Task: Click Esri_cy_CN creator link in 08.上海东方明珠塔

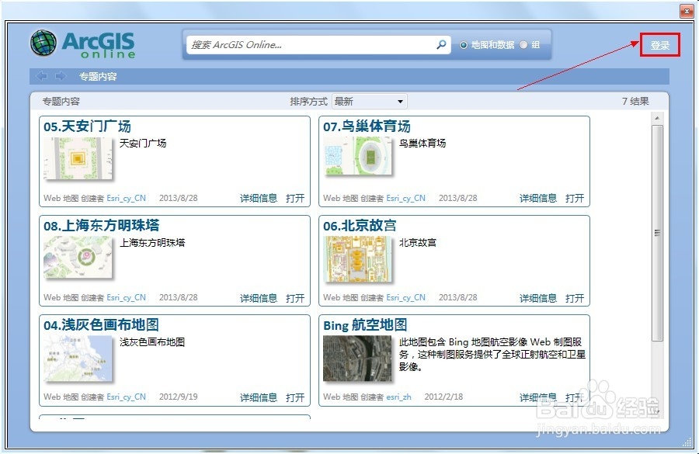Action: point(126,297)
